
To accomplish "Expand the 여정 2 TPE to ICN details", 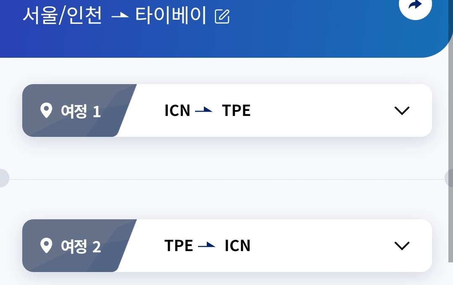I will point(401,246).
